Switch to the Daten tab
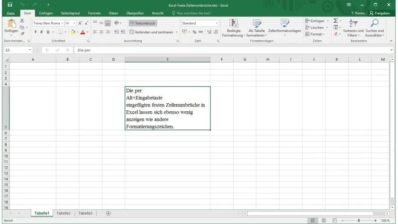 click(113, 13)
